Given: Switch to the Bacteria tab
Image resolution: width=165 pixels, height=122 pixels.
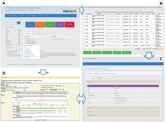Looking at the screenshot, I should coord(39,33).
